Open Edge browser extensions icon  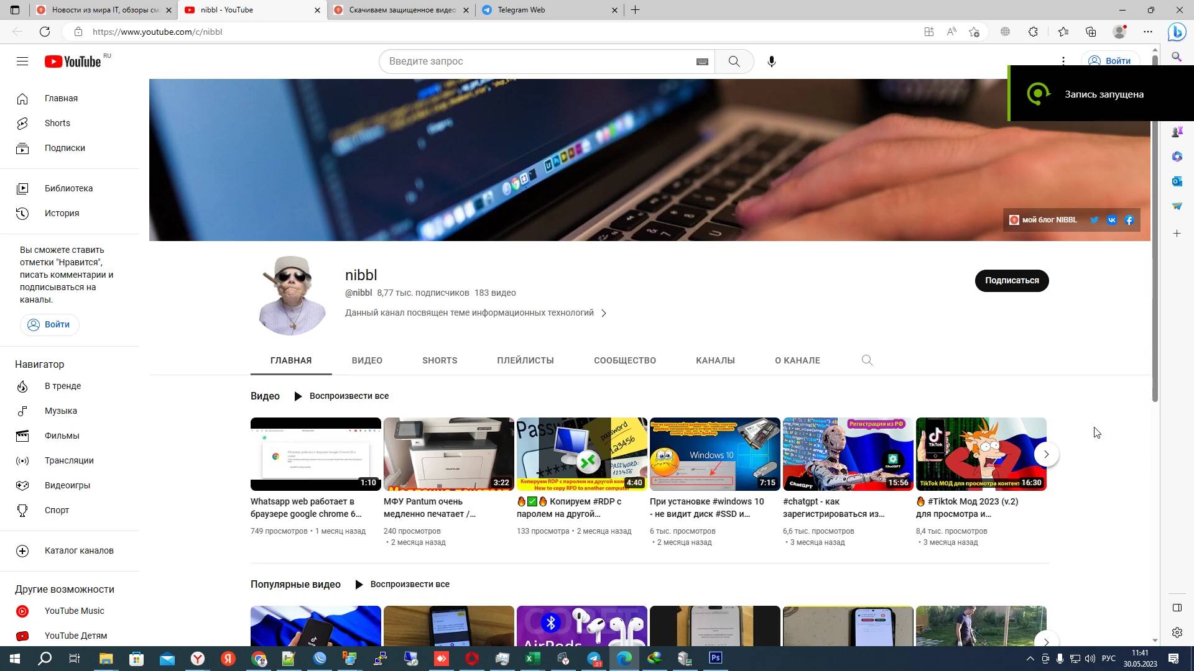(1033, 32)
